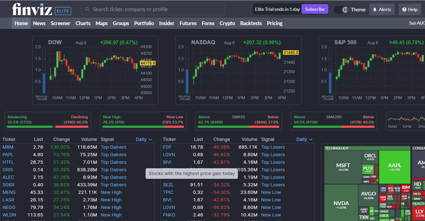Open the DOW index chart
This screenshot has height=221, width=425.
point(95,70)
